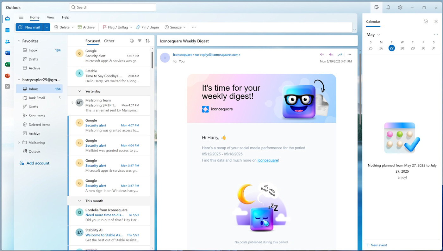Open the Sent Items folder

pyautogui.click(x=39, y=116)
